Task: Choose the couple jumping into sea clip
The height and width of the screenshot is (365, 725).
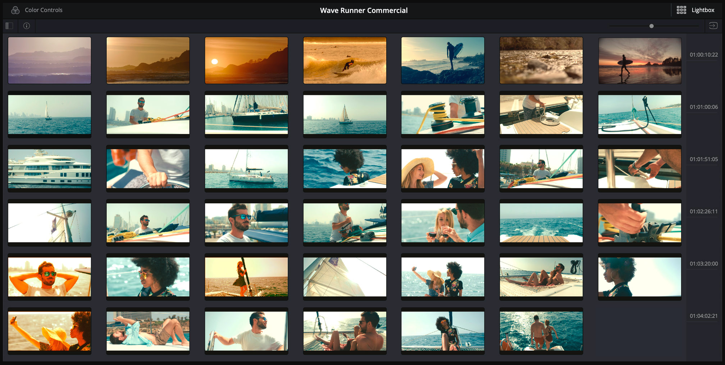Action: coord(541,331)
